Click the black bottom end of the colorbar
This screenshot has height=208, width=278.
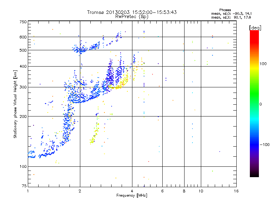tap(254, 174)
